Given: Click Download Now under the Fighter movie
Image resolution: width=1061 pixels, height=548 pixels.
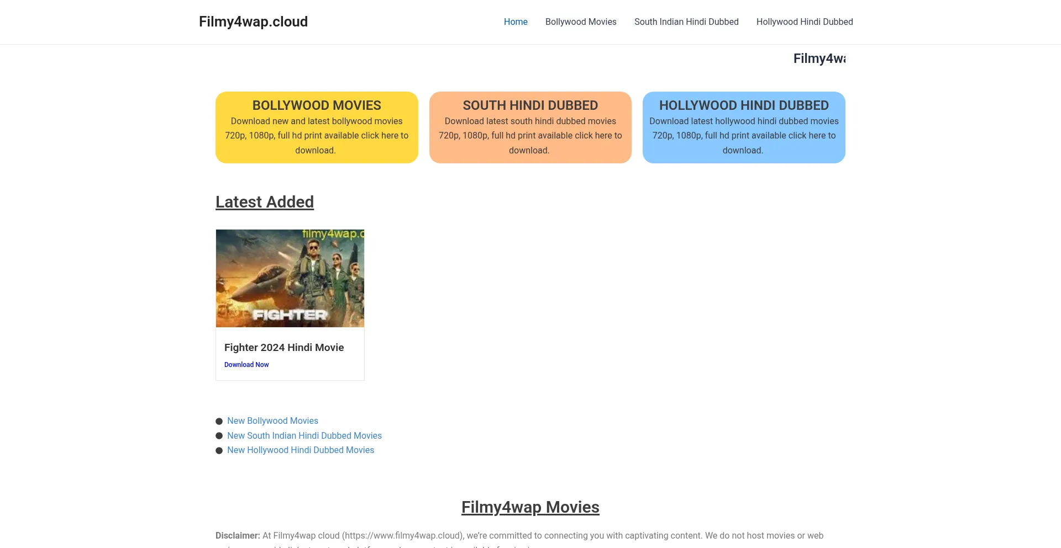Looking at the screenshot, I should (x=246, y=365).
